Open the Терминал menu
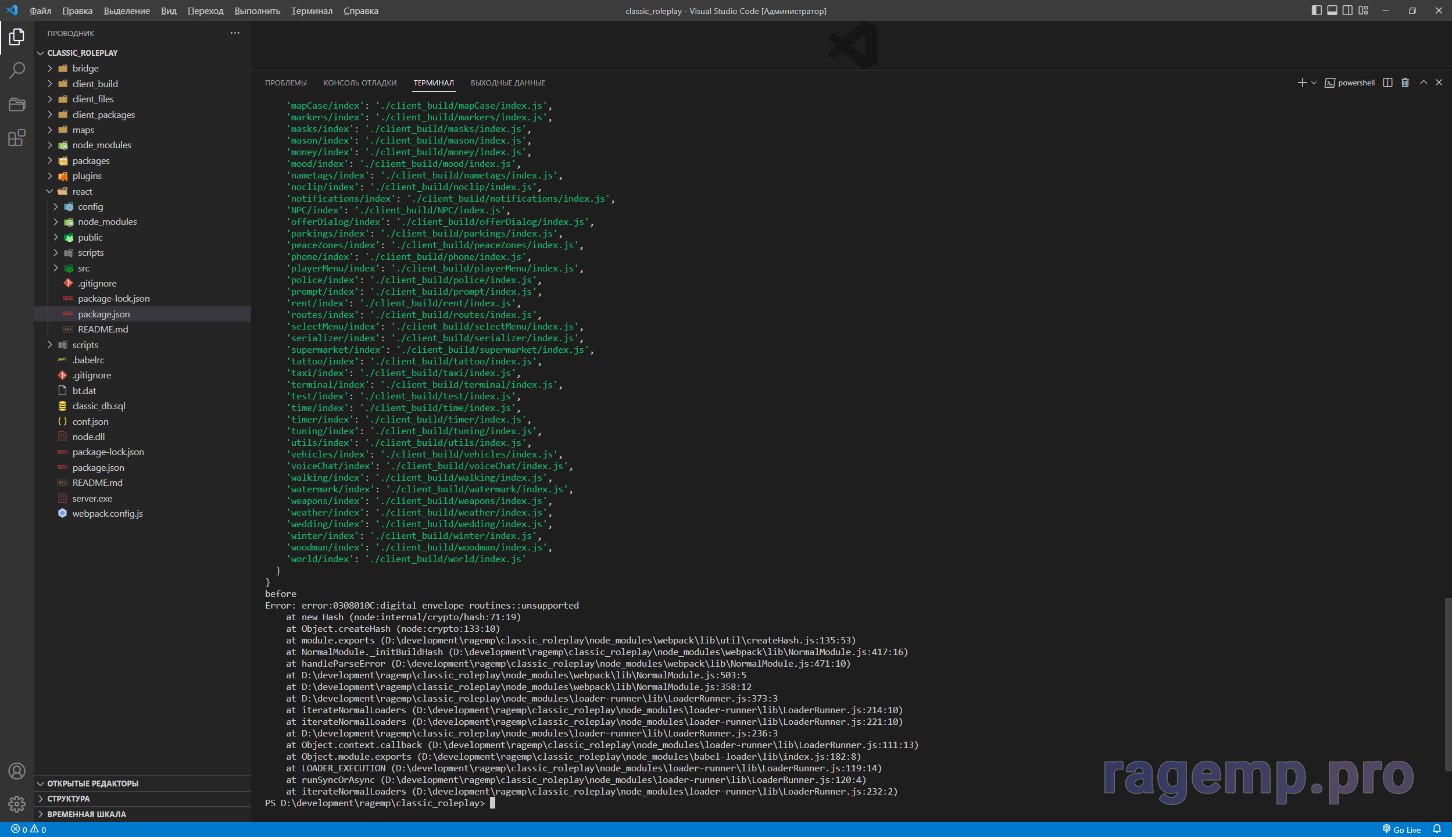 [312, 10]
